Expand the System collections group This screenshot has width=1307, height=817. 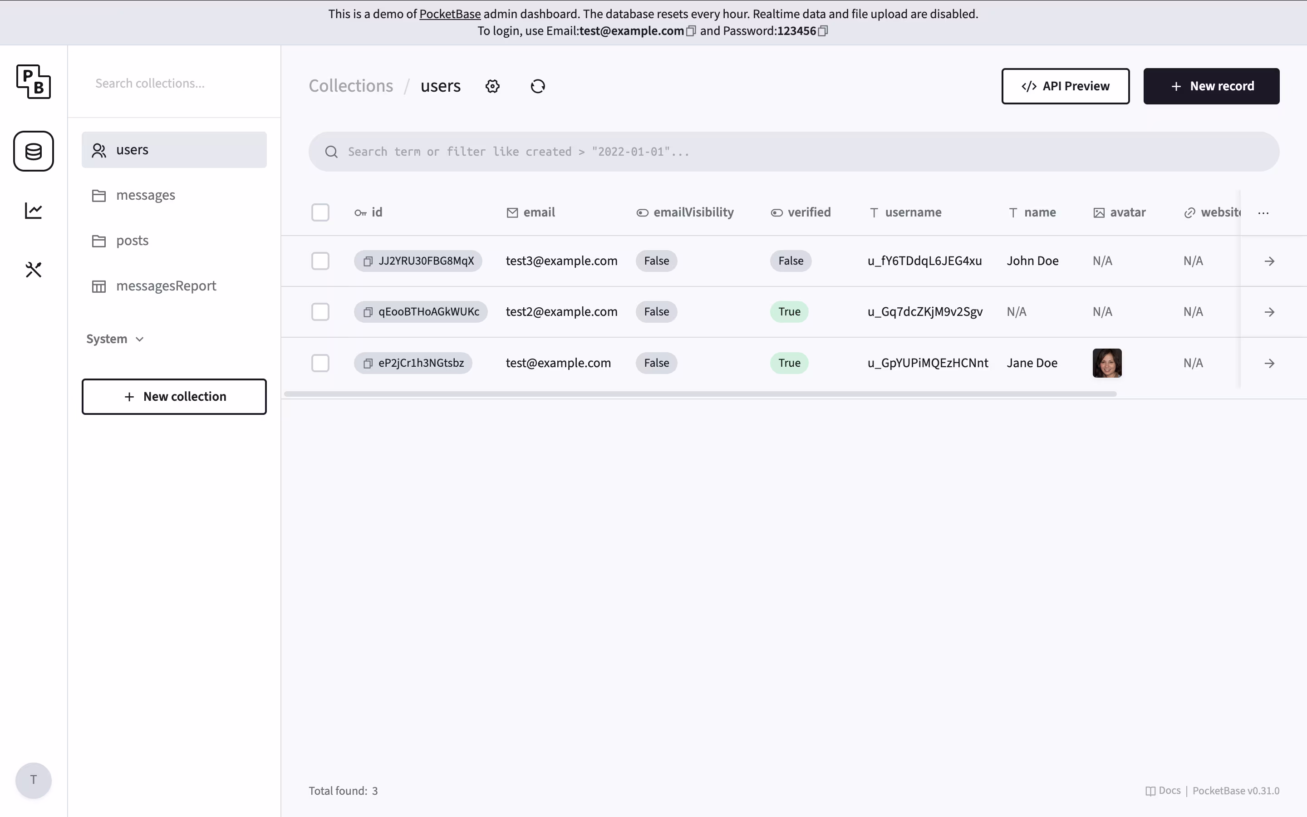(x=115, y=340)
